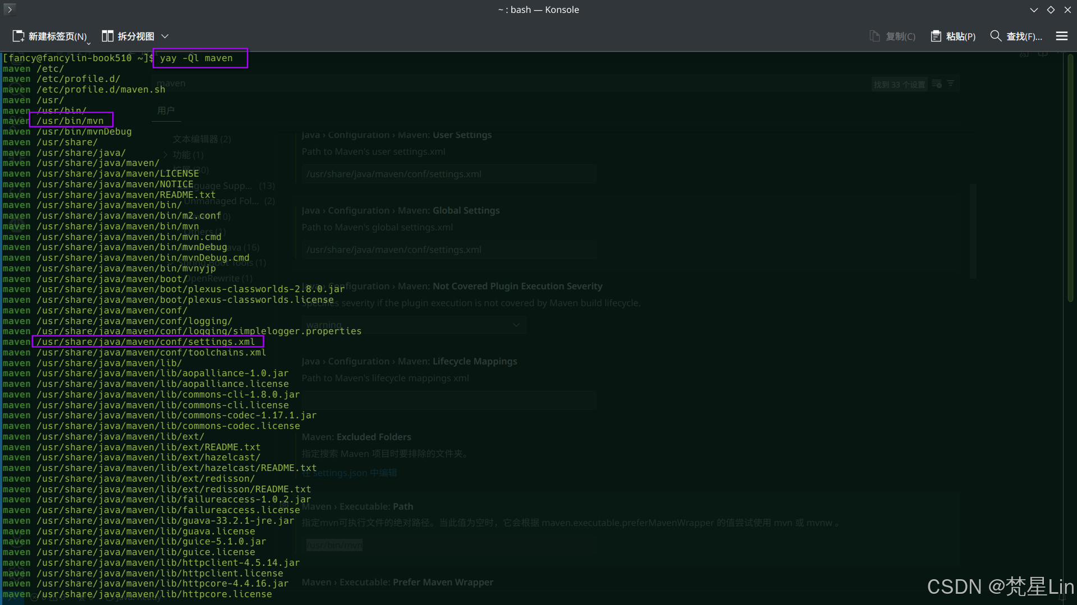Open the 'warning' severity dropdown in background VS Code
Image resolution: width=1077 pixels, height=605 pixels.
tap(414, 325)
